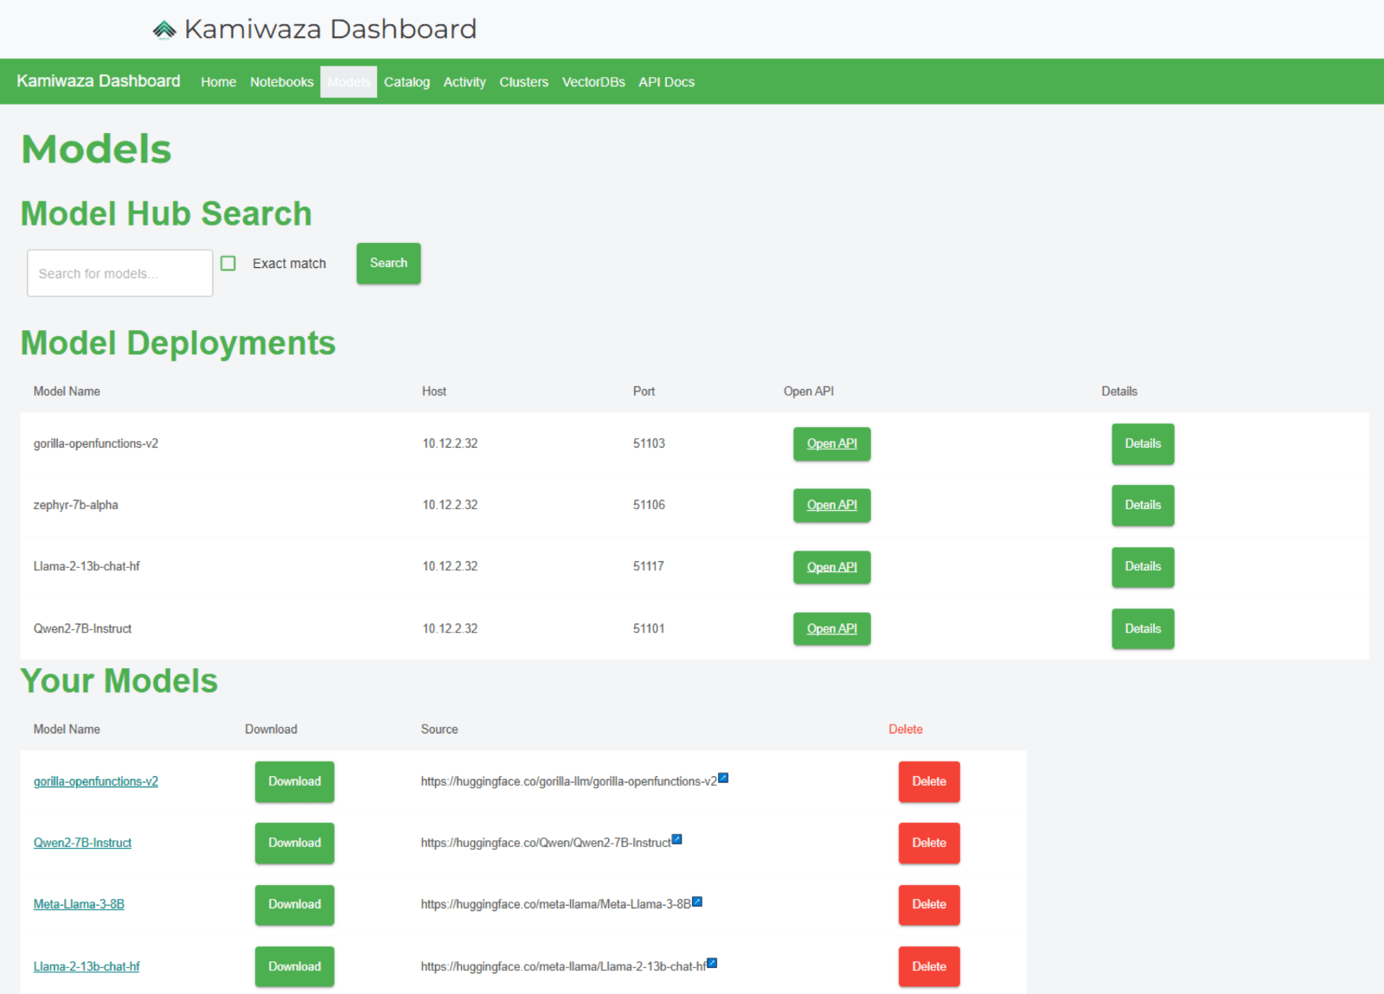Image resolution: width=1384 pixels, height=994 pixels.
Task: Download the Meta-Llama-3-8B model
Action: pyautogui.click(x=294, y=905)
